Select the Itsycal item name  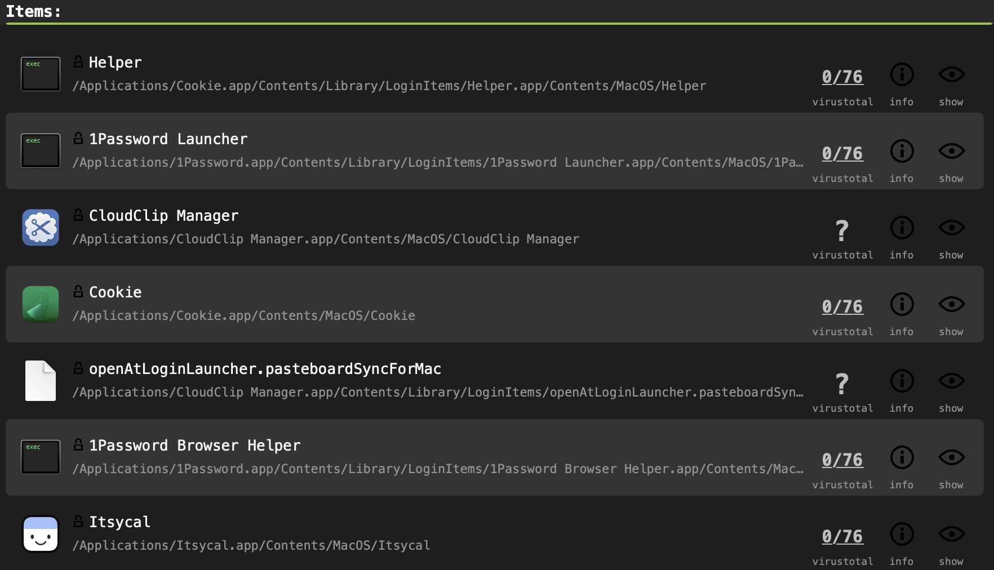pos(119,522)
